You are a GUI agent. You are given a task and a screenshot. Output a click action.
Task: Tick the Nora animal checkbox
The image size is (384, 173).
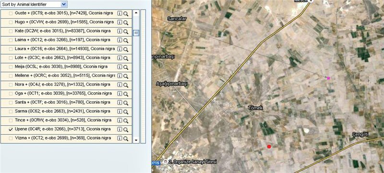click(11, 85)
